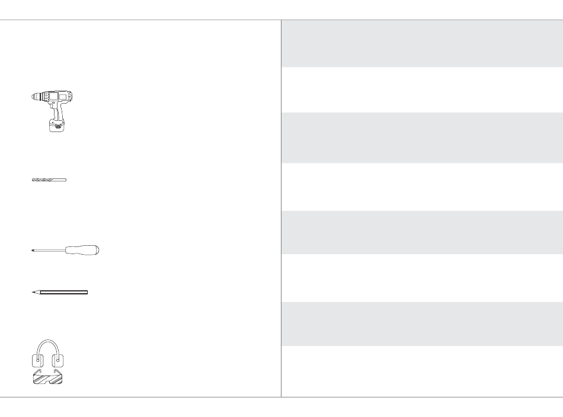This screenshot has height=417, width=563.
Task: Select the first white row below top gray band
Action: pyautogui.click(x=422, y=89)
